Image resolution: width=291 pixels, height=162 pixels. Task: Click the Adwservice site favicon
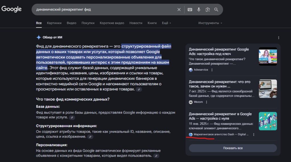(x=191, y=70)
